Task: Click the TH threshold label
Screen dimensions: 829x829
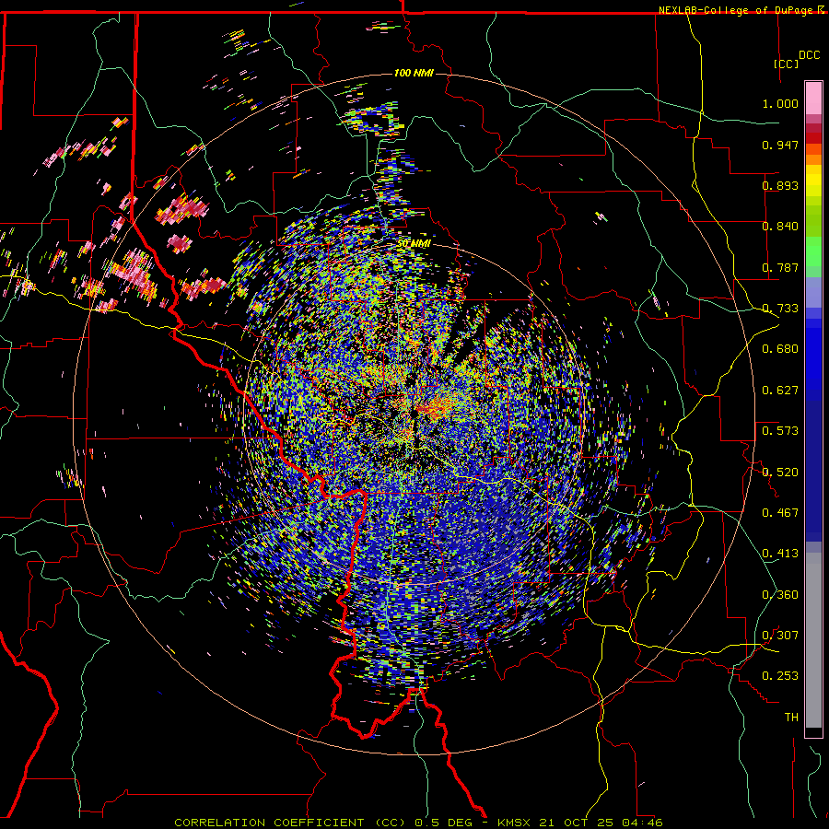Action: coord(791,718)
